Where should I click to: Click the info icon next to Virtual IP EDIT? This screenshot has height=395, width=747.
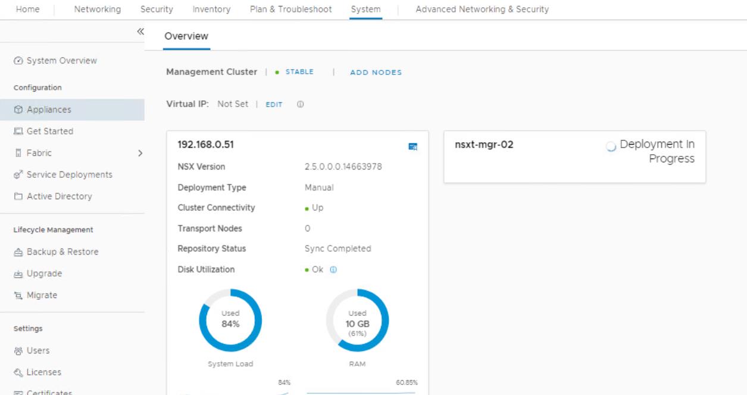[x=301, y=104]
